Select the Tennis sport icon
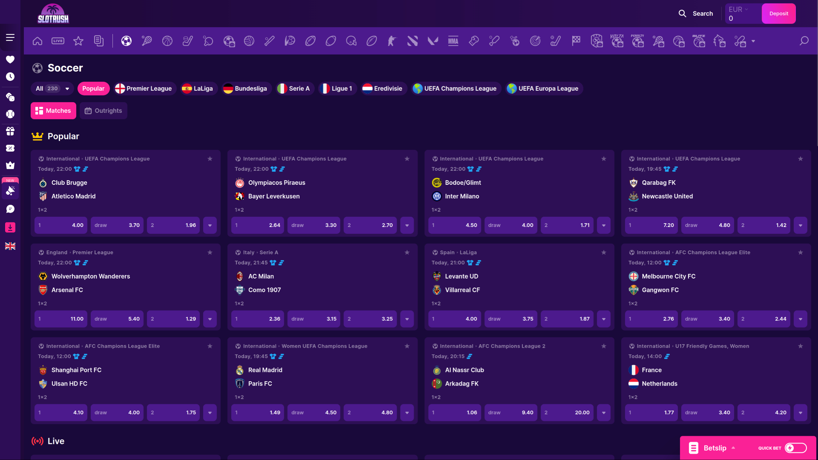The width and height of the screenshot is (818, 460). pos(147,41)
